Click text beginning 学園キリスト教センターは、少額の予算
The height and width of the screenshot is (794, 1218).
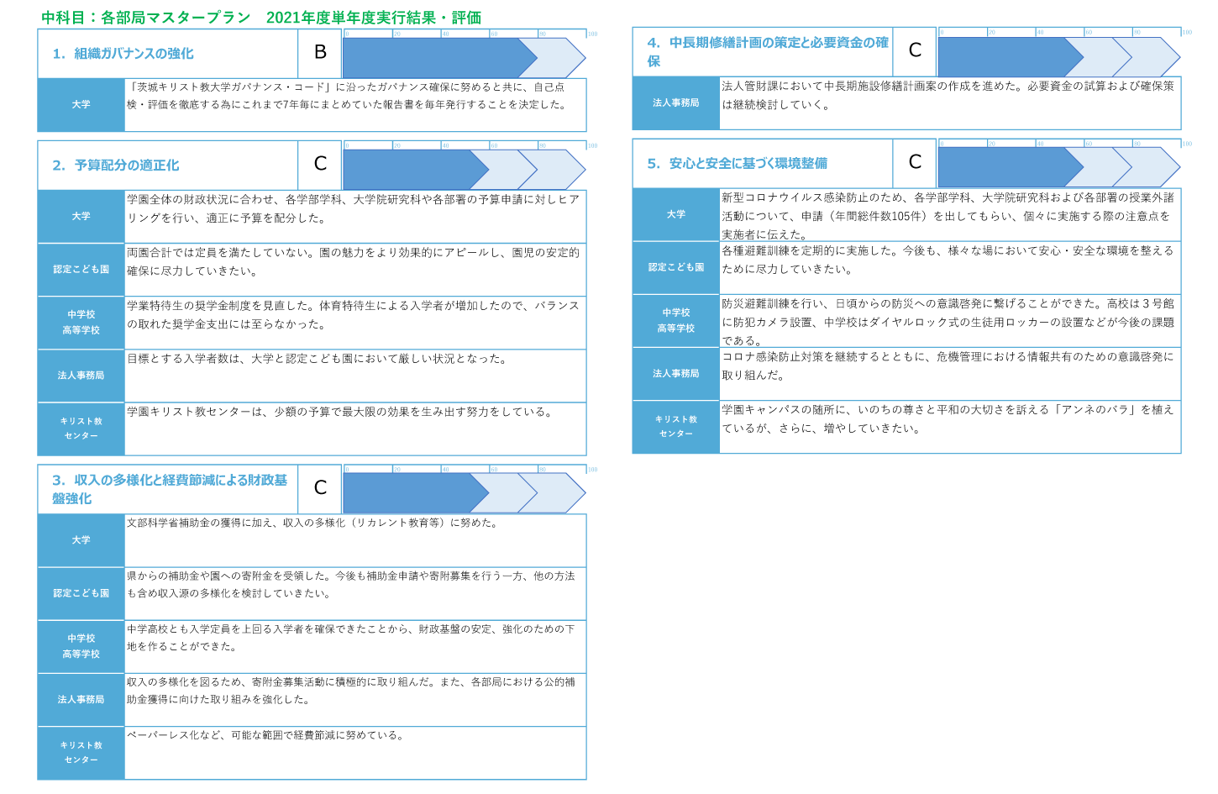[340, 412]
